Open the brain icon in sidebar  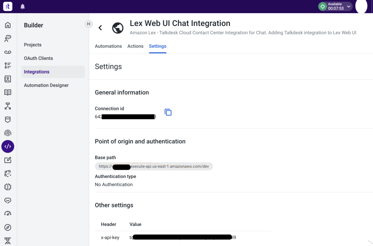click(x=8, y=187)
